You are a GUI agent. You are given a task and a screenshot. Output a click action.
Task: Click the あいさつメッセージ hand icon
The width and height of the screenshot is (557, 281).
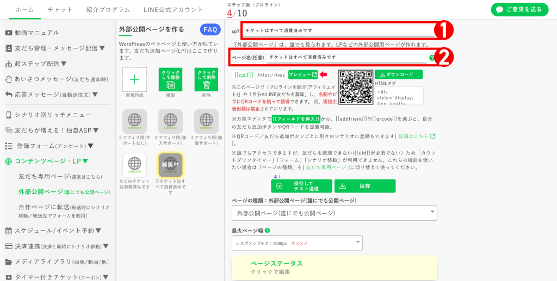click(9, 79)
